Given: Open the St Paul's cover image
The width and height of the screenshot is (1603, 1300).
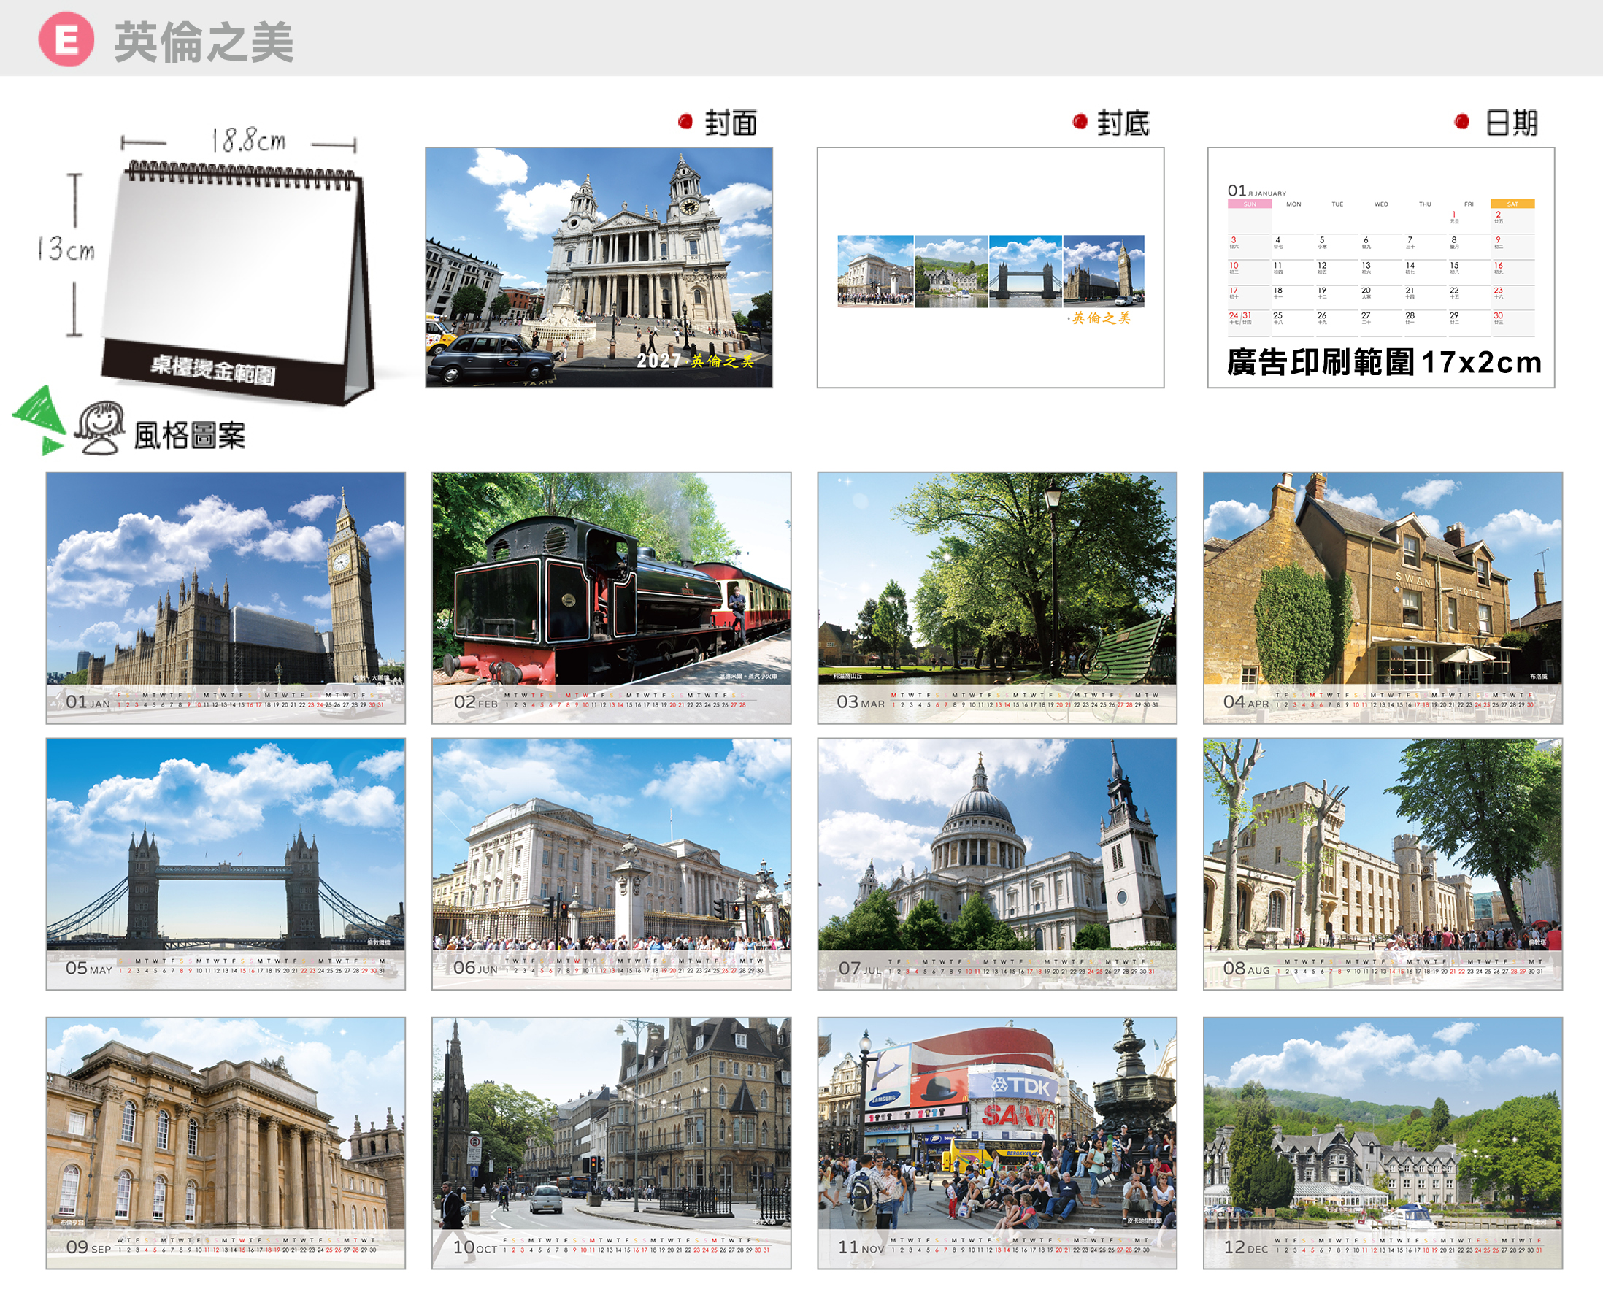Looking at the screenshot, I should pyautogui.click(x=599, y=267).
